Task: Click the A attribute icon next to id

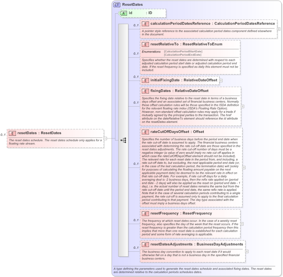Action: [123, 13]
